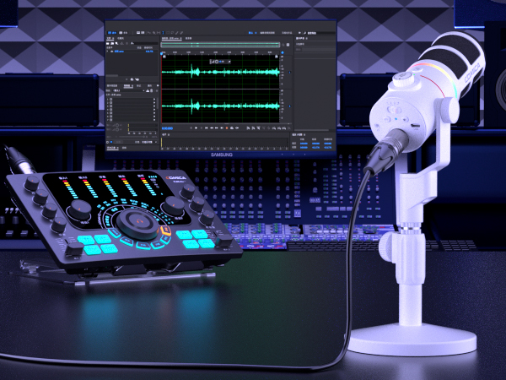The image size is (506, 380).
Task: Click the Apply button in the effects rack
Action: coord(119,142)
